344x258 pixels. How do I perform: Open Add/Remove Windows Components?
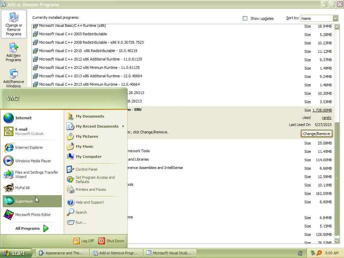pyautogui.click(x=13, y=78)
